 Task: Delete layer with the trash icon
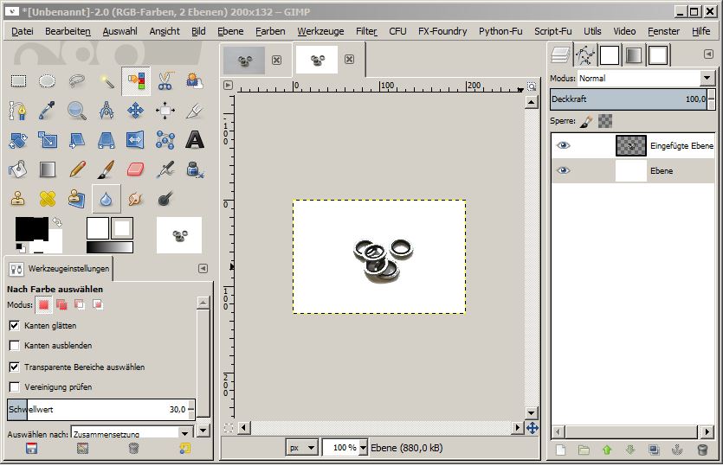[702, 450]
